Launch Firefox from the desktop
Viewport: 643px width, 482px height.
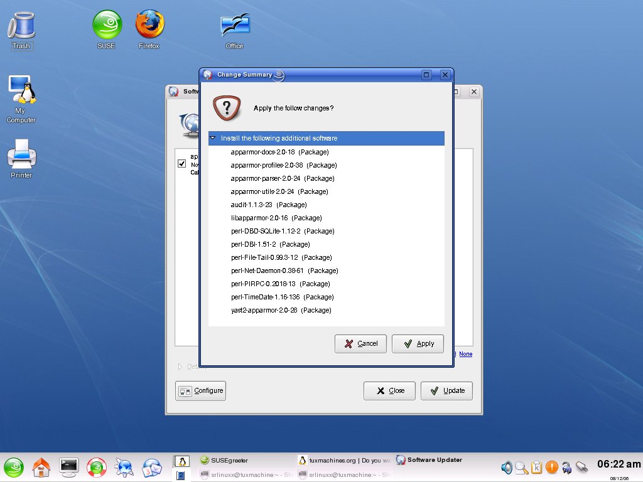tap(149, 30)
